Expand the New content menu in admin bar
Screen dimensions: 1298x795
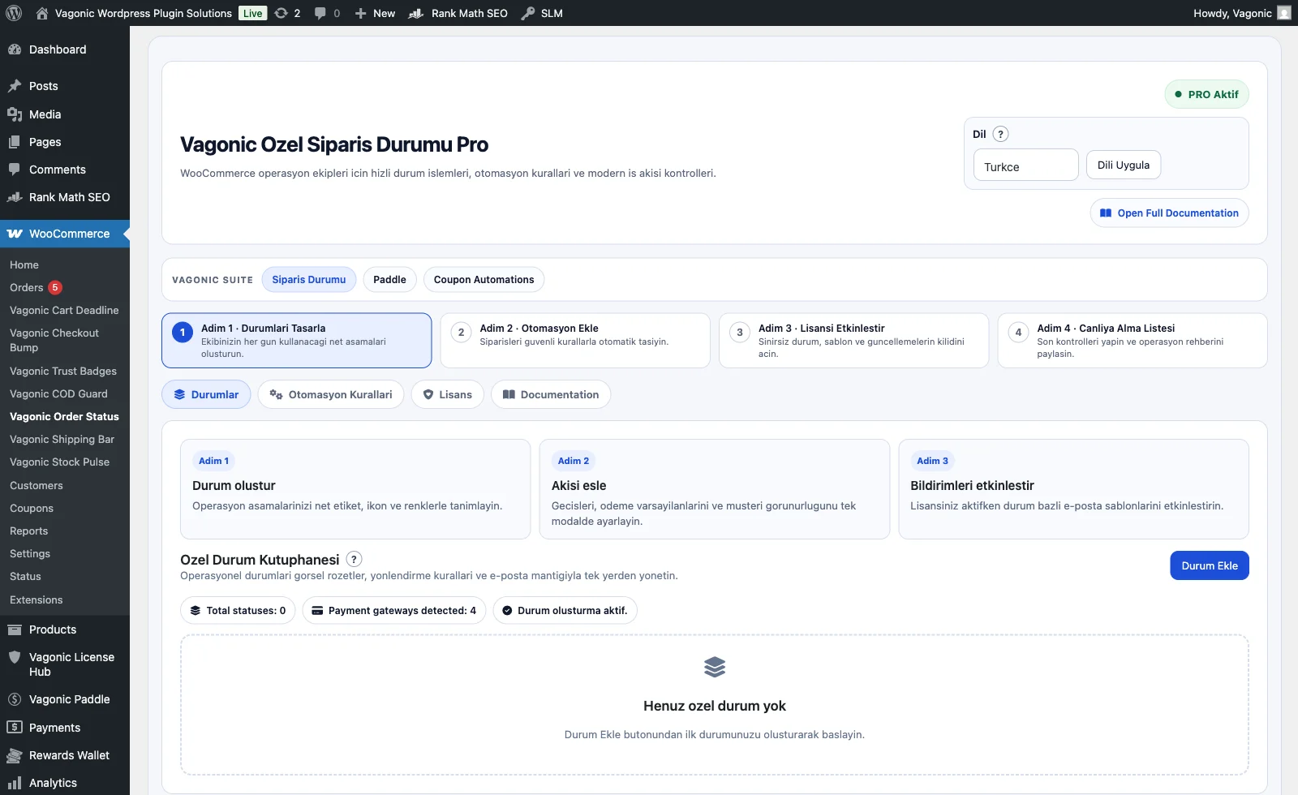tap(375, 13)
